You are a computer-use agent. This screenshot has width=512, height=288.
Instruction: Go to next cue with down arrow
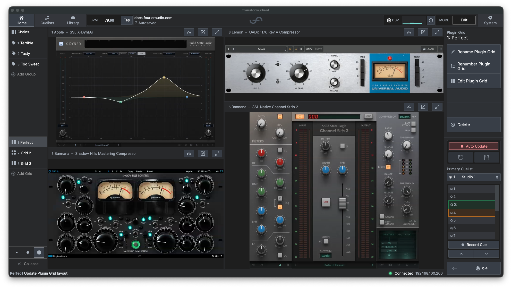(x=486, y=254)
